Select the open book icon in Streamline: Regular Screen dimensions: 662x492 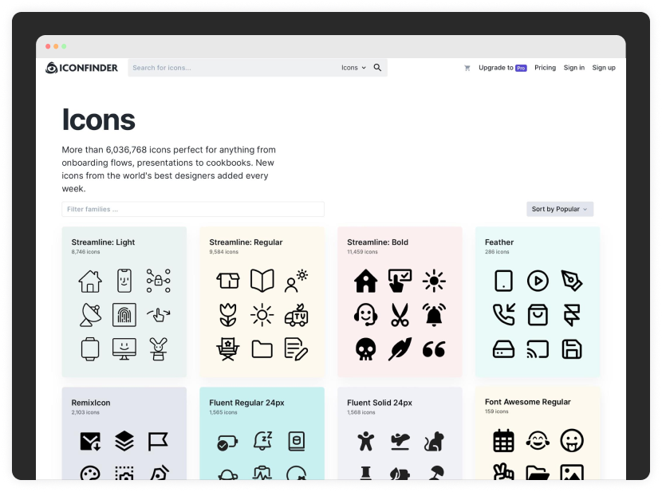[x=262, y=281]
